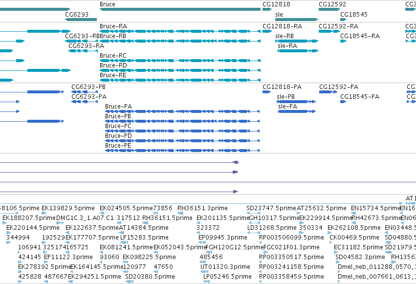Select the sle-RB transcript label

click(x=285, y=36)
